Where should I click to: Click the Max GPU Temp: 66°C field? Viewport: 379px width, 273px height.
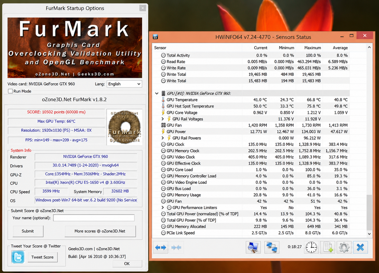point(56,121)
